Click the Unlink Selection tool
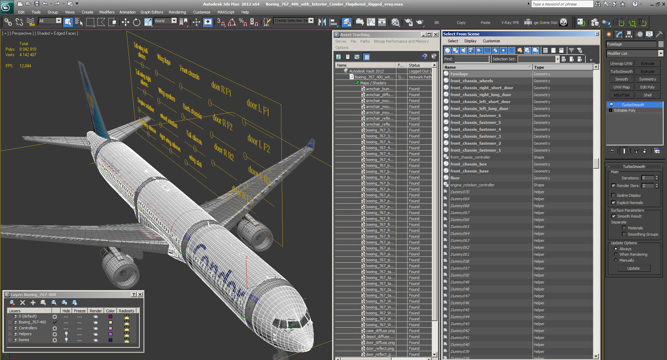 pos(19,22)
